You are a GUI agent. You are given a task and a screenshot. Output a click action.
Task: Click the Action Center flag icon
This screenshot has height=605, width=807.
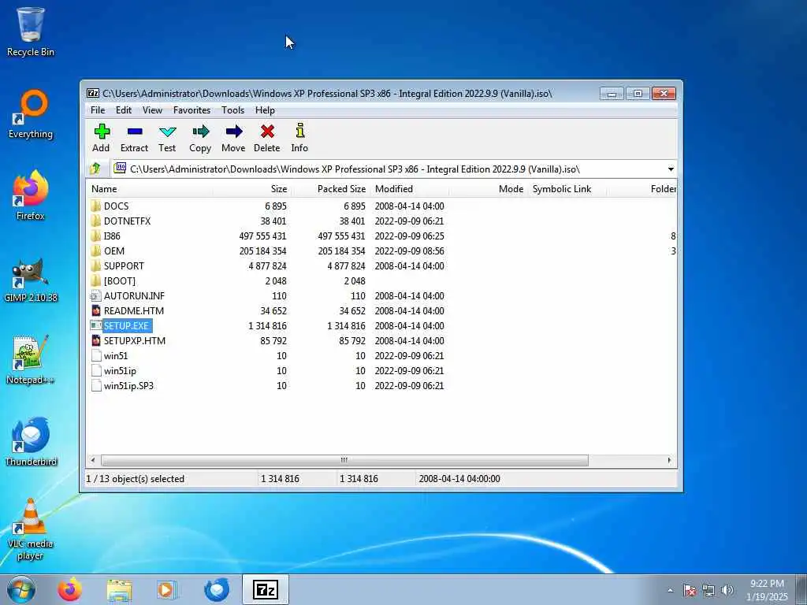(x=690, y=590)
